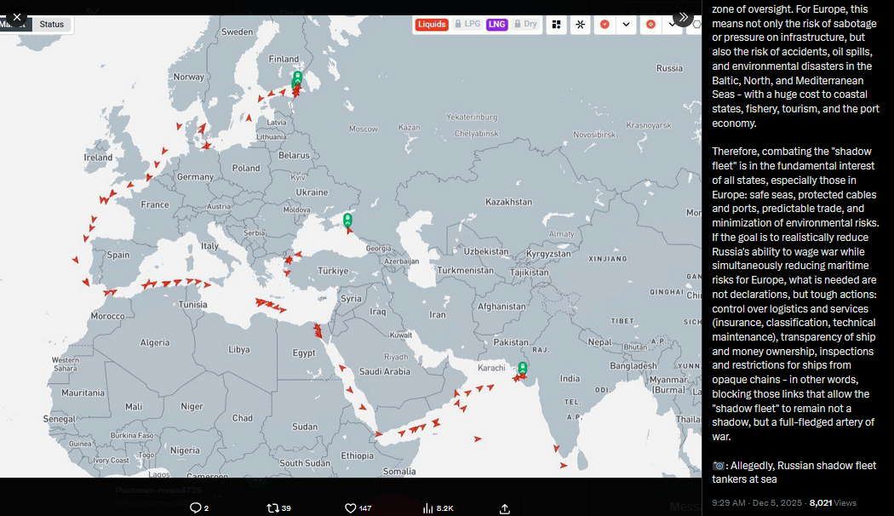The height and width of the screenshot is (516, 894).
Task: Click the Moscow city label on the map
Action: [x=364, y=129]
